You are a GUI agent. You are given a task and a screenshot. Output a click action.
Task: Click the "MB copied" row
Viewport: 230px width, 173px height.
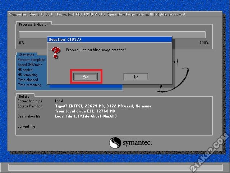pyautogui.click(x=25, y=70)
